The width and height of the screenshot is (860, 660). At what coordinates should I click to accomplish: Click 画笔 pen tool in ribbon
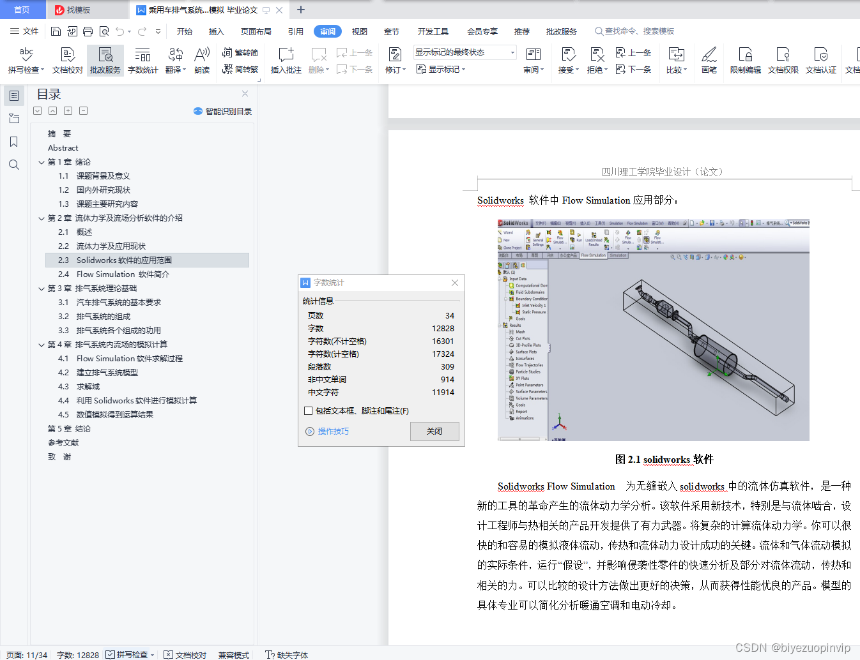tap(709, 61)
